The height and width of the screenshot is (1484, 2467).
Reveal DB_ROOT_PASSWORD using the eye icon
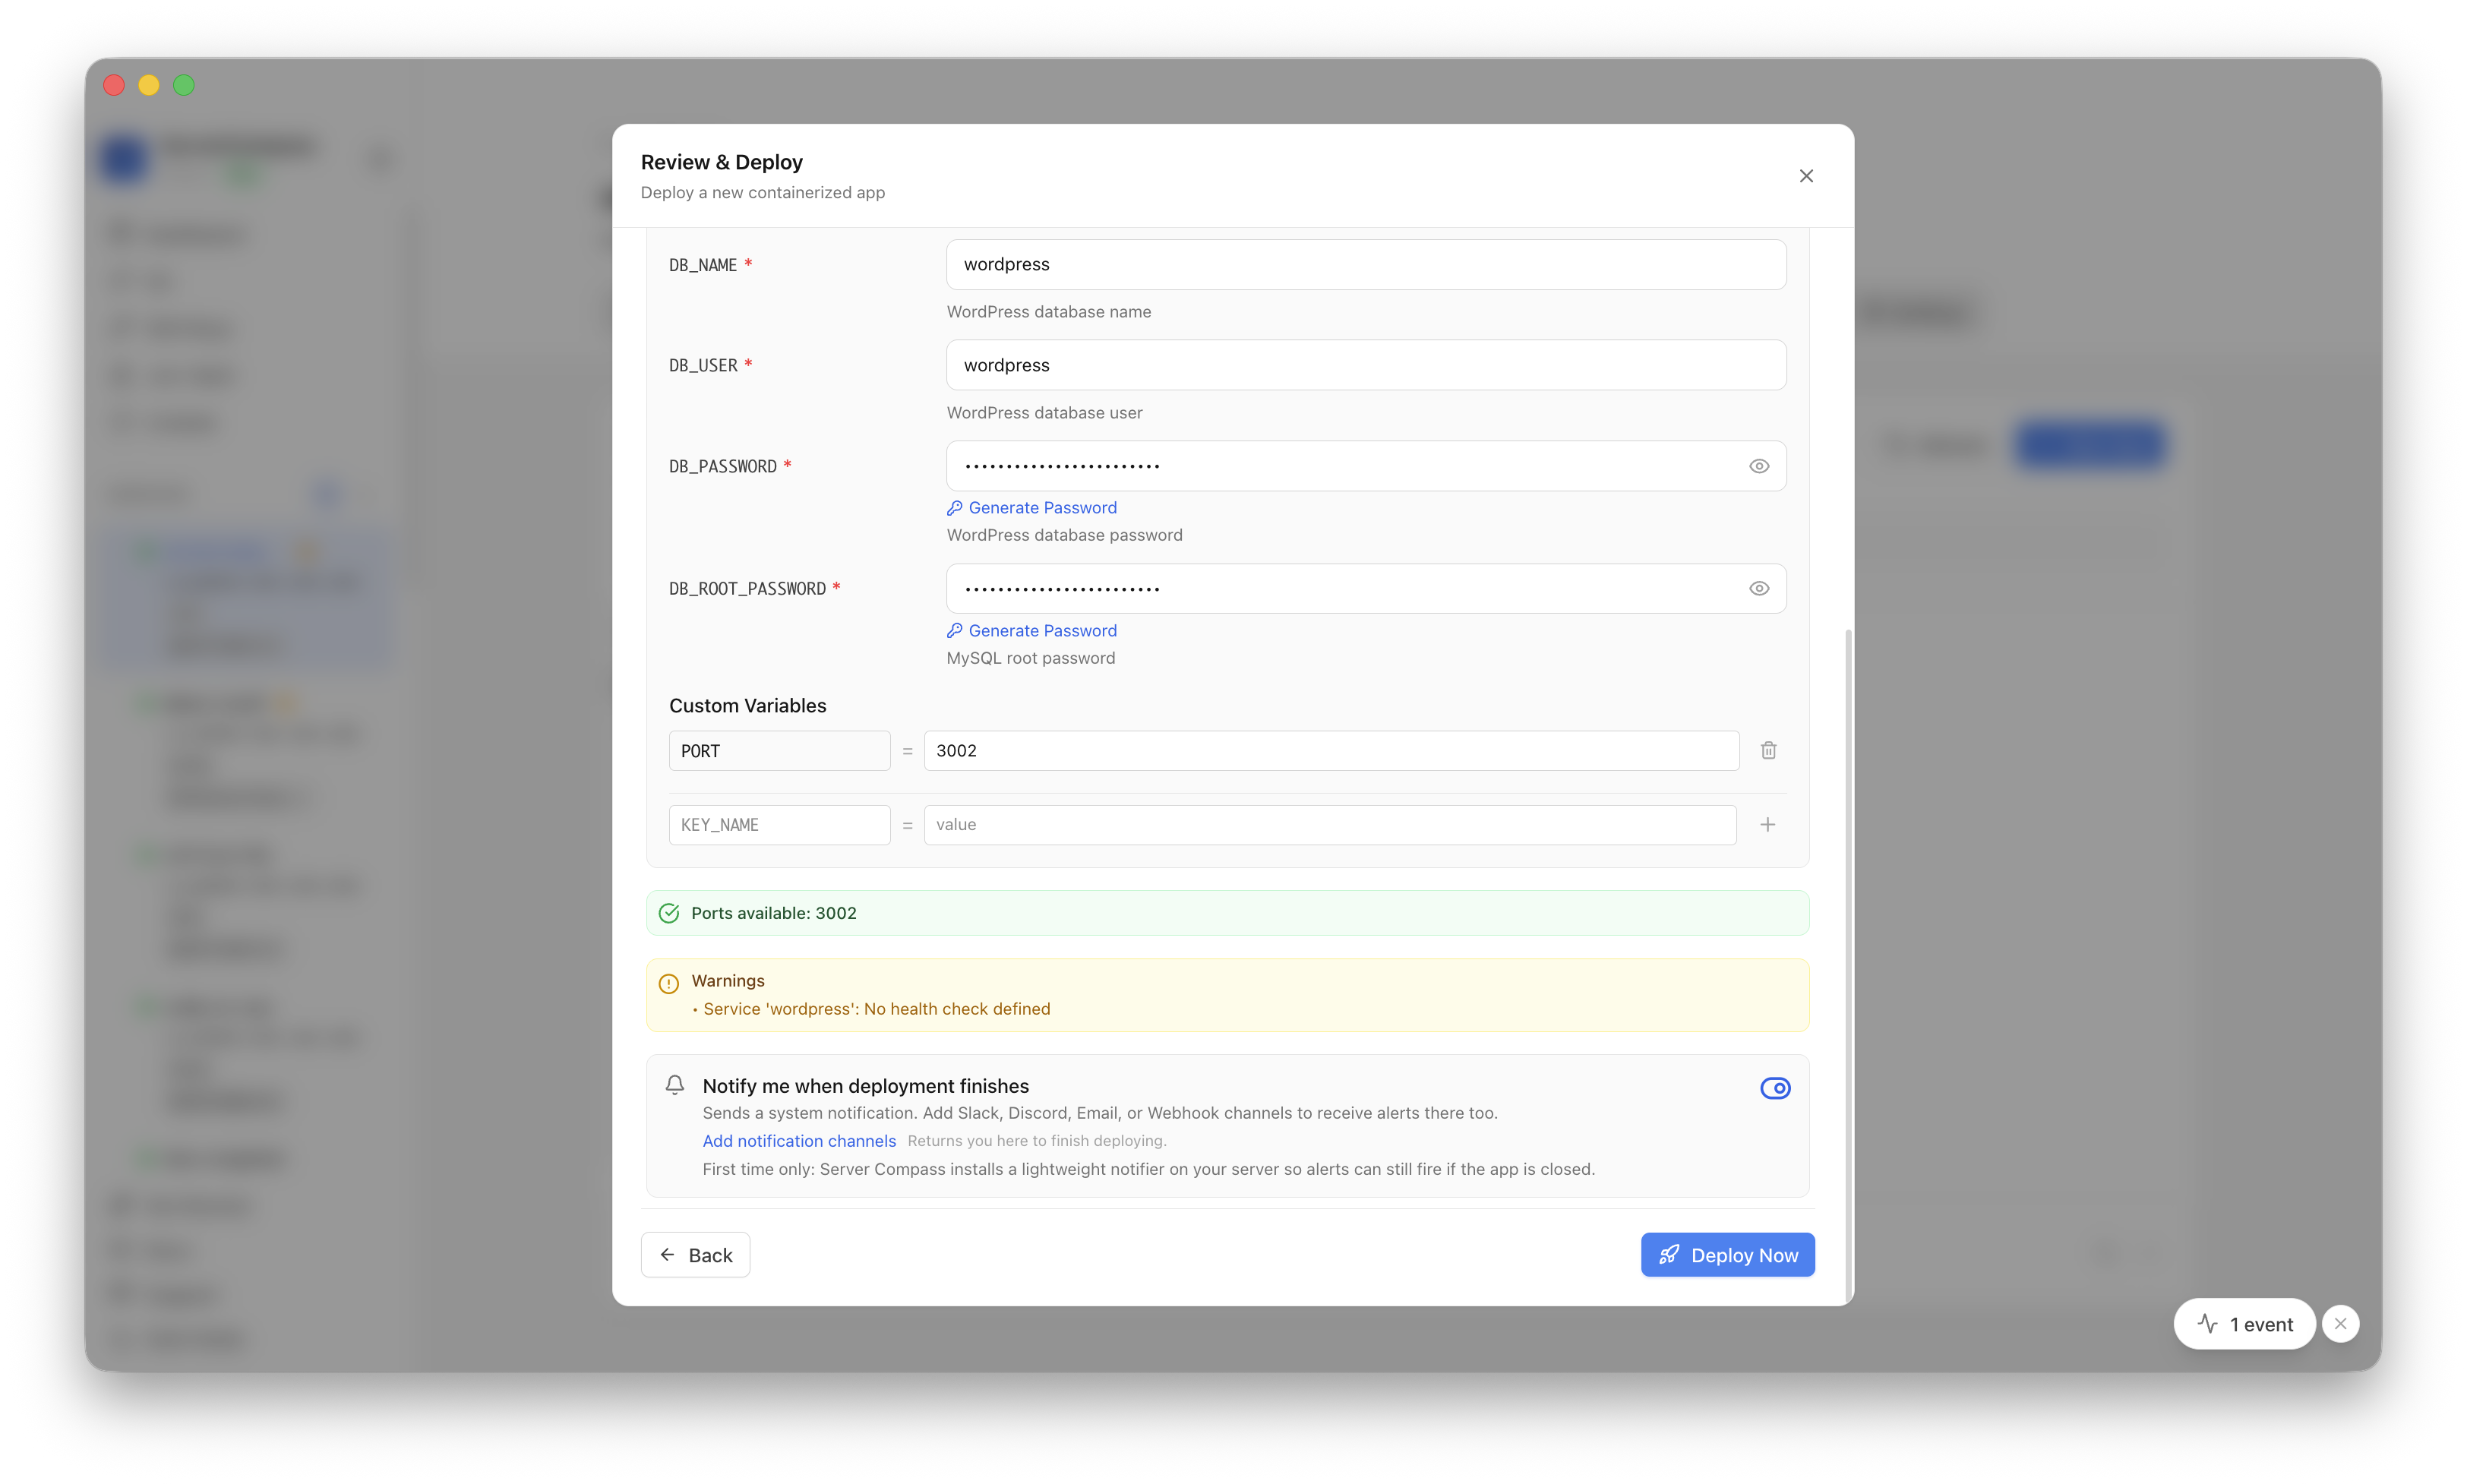pos(1759,588)
